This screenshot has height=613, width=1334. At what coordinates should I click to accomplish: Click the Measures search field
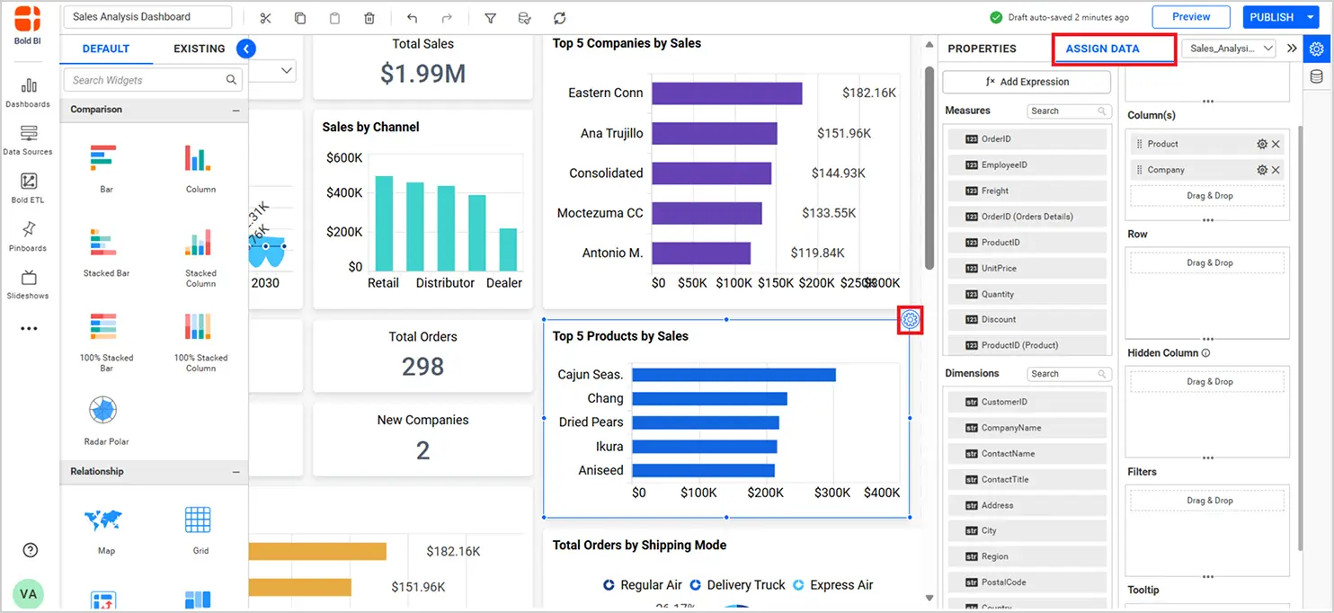(x=1069, y=111)
